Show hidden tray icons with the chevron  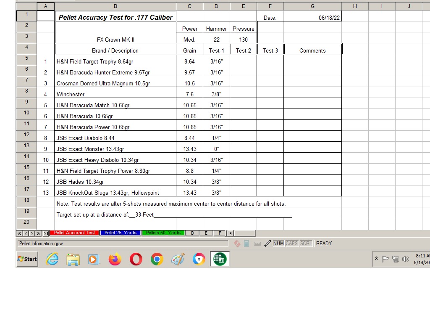pos(377,259)
